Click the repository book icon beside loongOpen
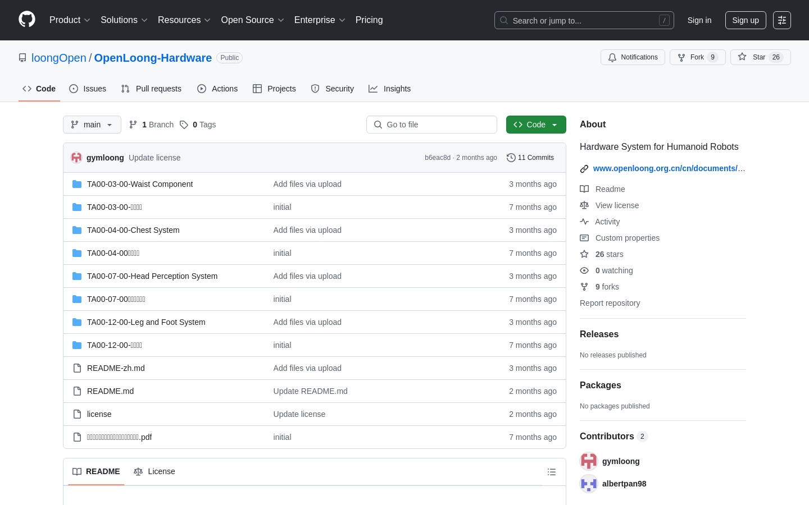Viewport: 809px width, 505px height. (x=22, y=58)
